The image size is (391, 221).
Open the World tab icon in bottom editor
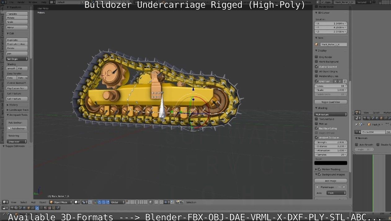click(x=24, y=208)
